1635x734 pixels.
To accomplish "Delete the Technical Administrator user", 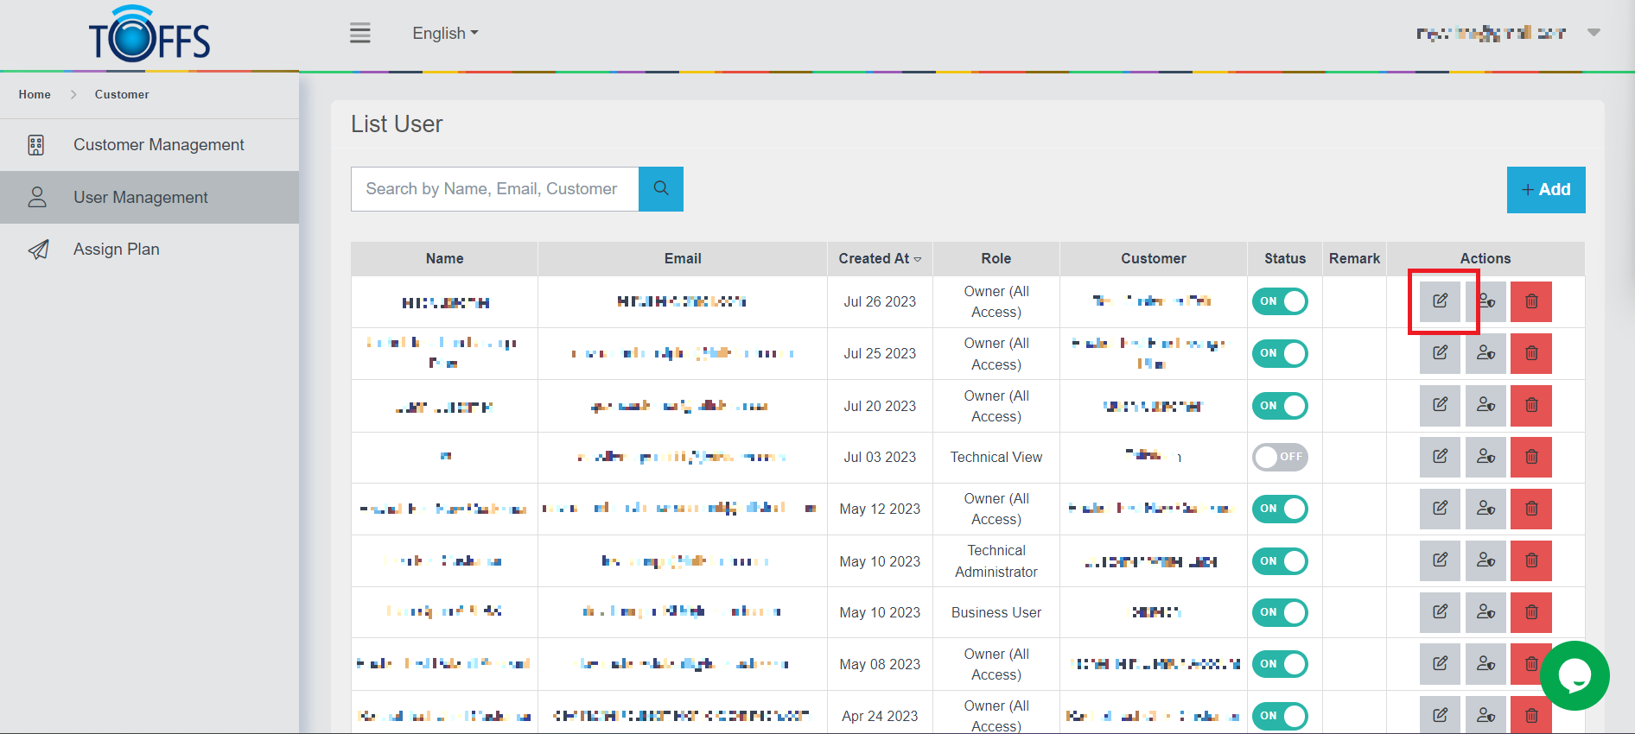I will click(x=1530, y=560).
